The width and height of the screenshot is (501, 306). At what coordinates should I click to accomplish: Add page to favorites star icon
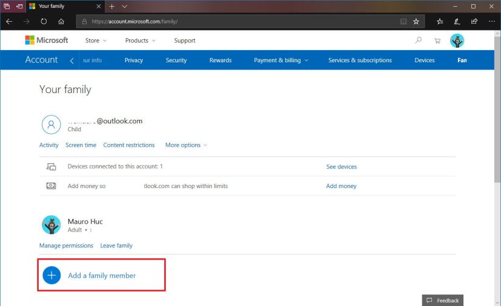click(416, 21)
